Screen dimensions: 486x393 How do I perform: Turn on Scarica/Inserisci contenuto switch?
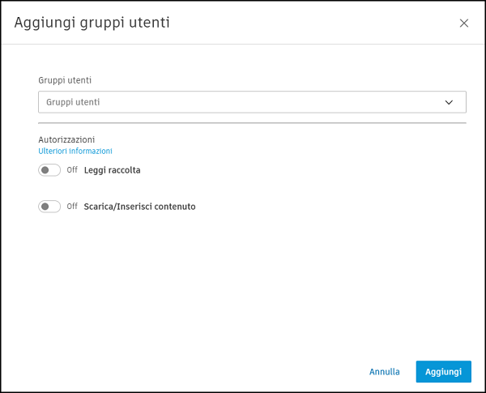(x=49, y=207)
